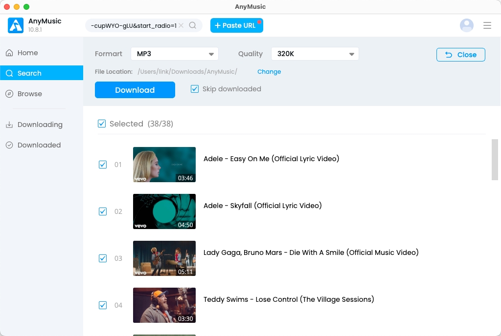The height and width of the screenshot is (336, 501).
Task: Uncheck track 04 Teddy Swims Lose Control
Action: point(103,305)
